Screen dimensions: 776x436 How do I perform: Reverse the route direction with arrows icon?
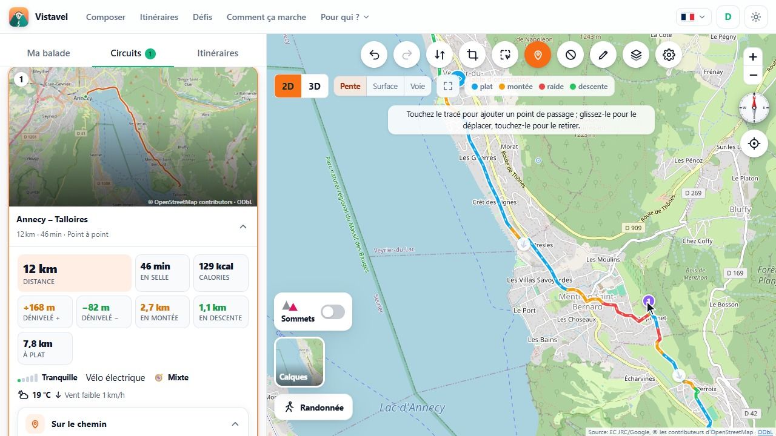(440, 55)
